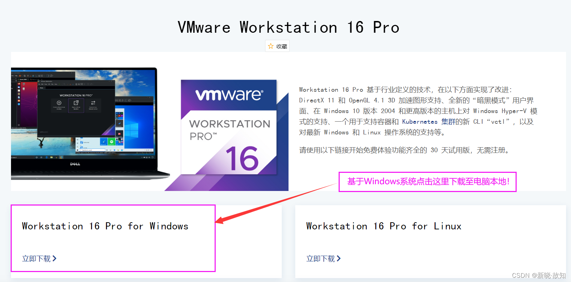Screen dimensions: 571x282
Task: Click the vmware logo on product box
Action: coord(230,95)
